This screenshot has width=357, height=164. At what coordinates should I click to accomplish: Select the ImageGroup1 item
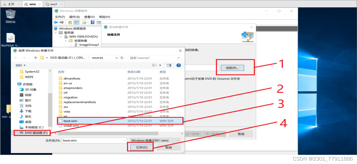click(x=89, y=45)
